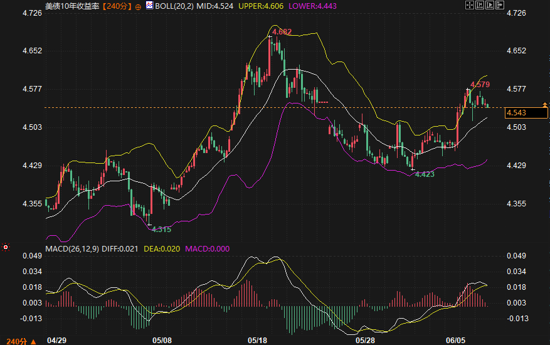Click the red sun icon beside MACD
Image resolution: width=550 pixels, height=345 pixels.
pyautogui.click(x=6, y=247)
